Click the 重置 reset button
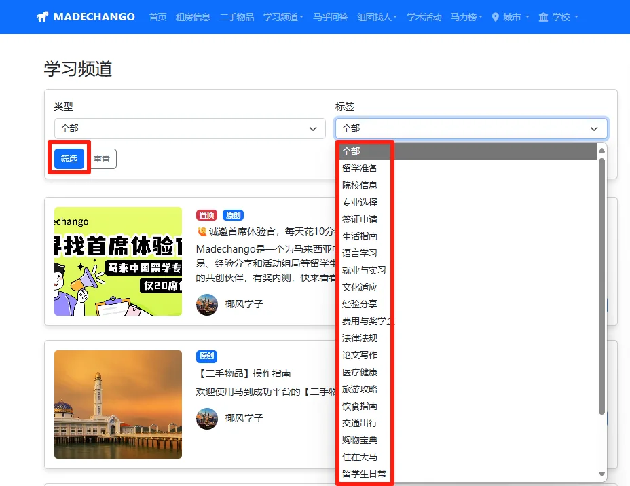 click(102, 159)
